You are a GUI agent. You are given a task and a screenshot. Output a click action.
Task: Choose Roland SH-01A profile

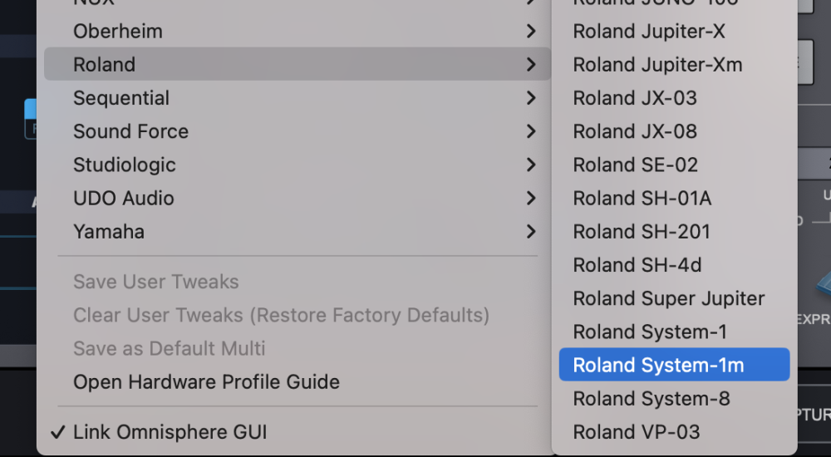642,199
